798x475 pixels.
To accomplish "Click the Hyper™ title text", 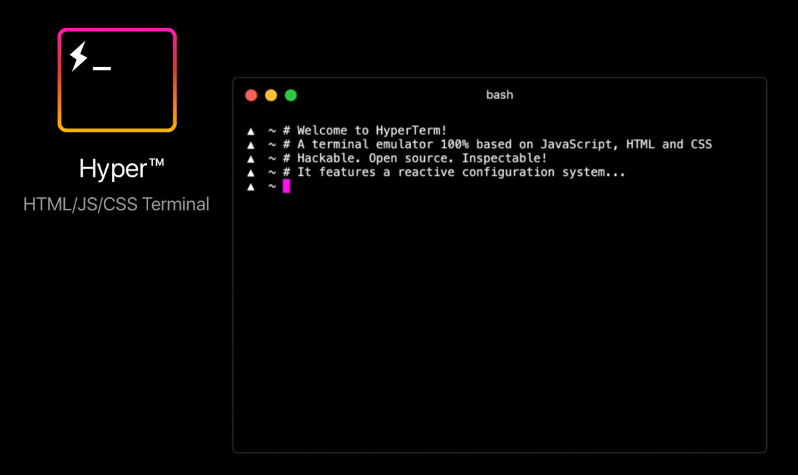I will pos(121,169).
